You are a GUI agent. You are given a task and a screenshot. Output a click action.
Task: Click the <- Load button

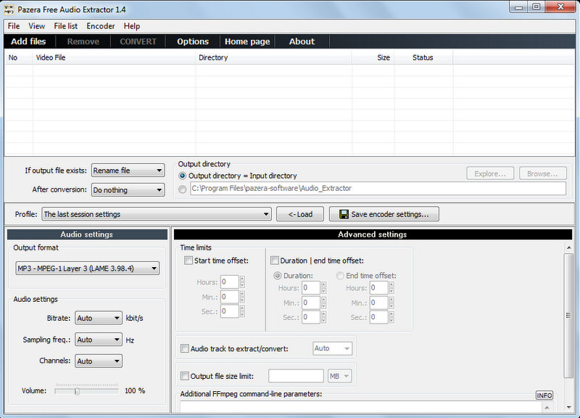pos(300,214)
